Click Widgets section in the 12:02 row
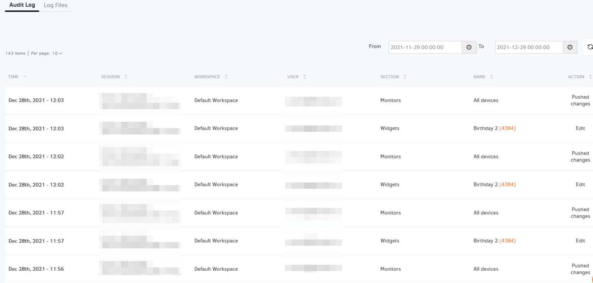This screenshot has width=593, height=283. [390, 185]
